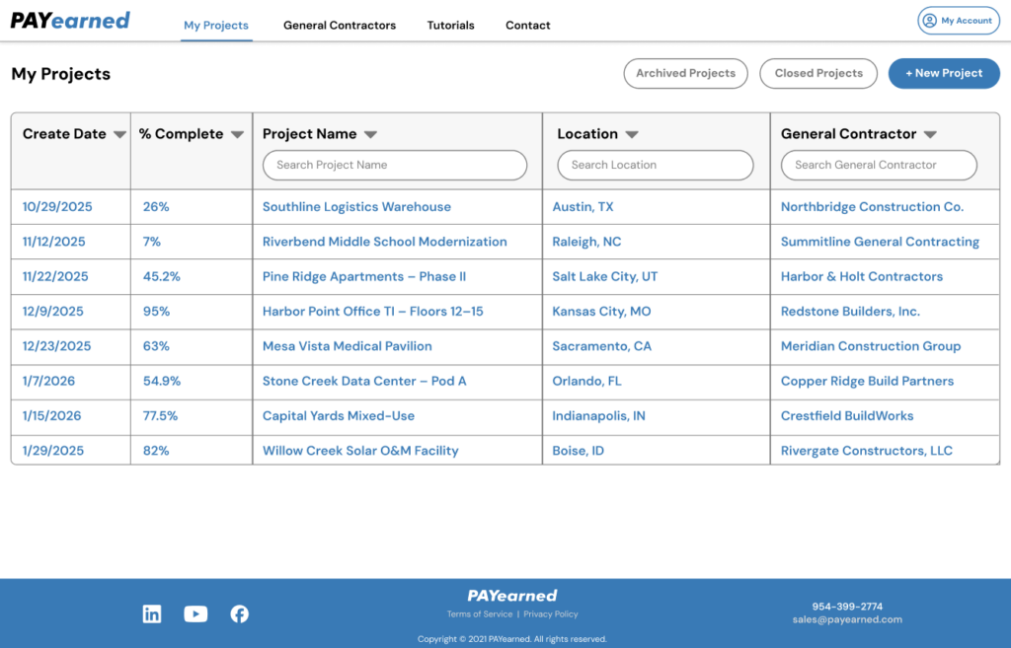The image size is (1011, 648).
Task: Show Closed Projects
Action: (818, 73)
